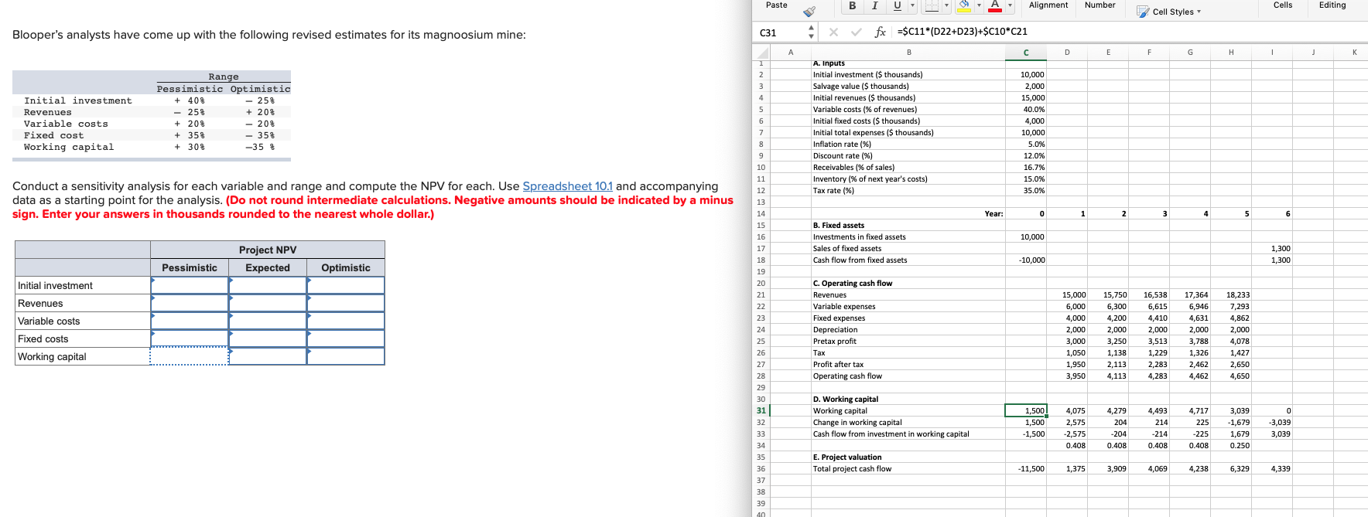Open the Cell Styles dropdown
Image resolution: width=1368 pixels, height=517 pixels.
[x=1176, y=12]
